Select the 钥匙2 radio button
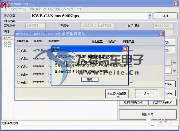Viewport: 180px width, 131px height. (x=18, y=59)
